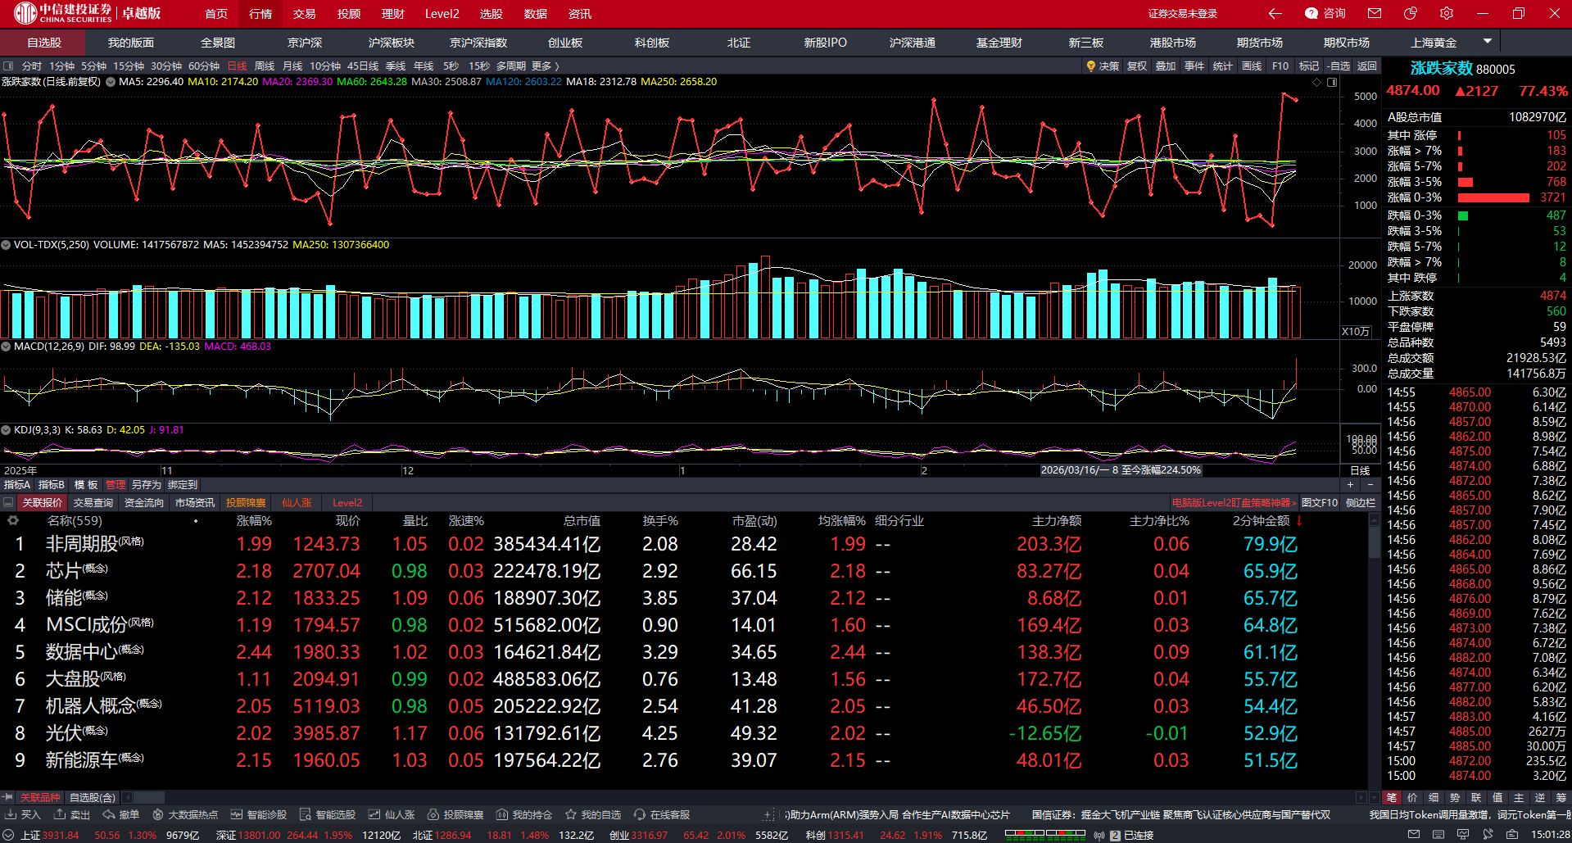Click the pie chart icon in title bar
1572x843 pixels.
coord(1411,13)
